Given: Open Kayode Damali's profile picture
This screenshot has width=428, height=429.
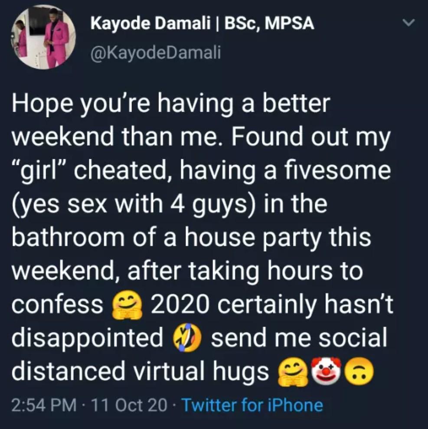Looking at the screenshot, I should [43, 37].
